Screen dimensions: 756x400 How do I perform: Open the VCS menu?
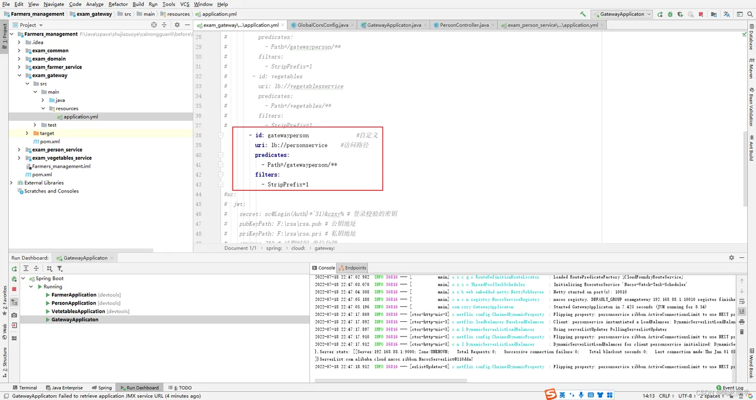[x=185, y=4]
